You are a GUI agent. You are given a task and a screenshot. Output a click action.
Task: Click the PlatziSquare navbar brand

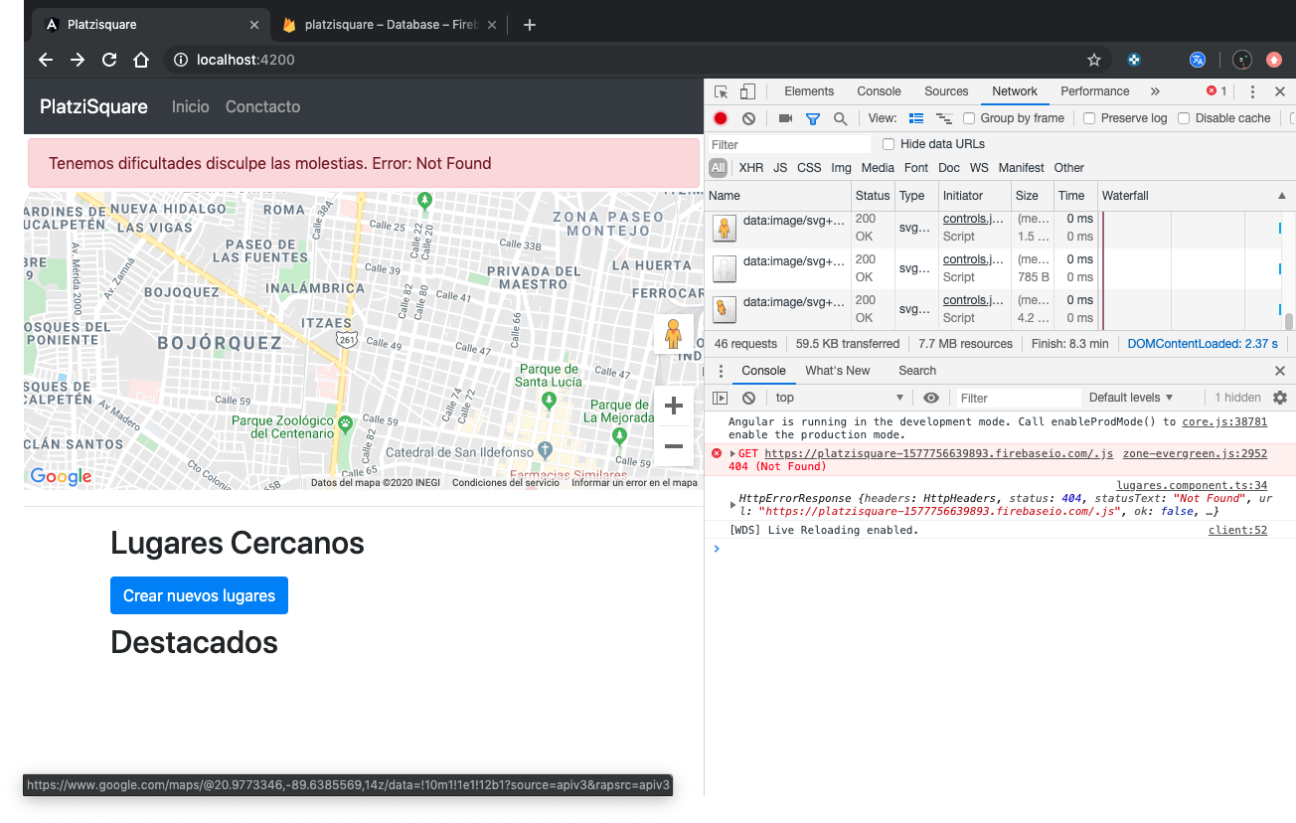(93, 106)
